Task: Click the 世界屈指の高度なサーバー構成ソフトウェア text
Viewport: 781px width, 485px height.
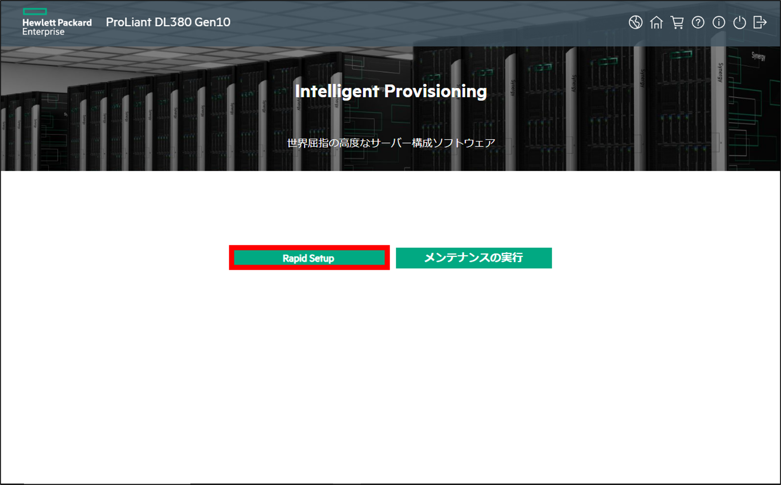Action: pos(391,143)
